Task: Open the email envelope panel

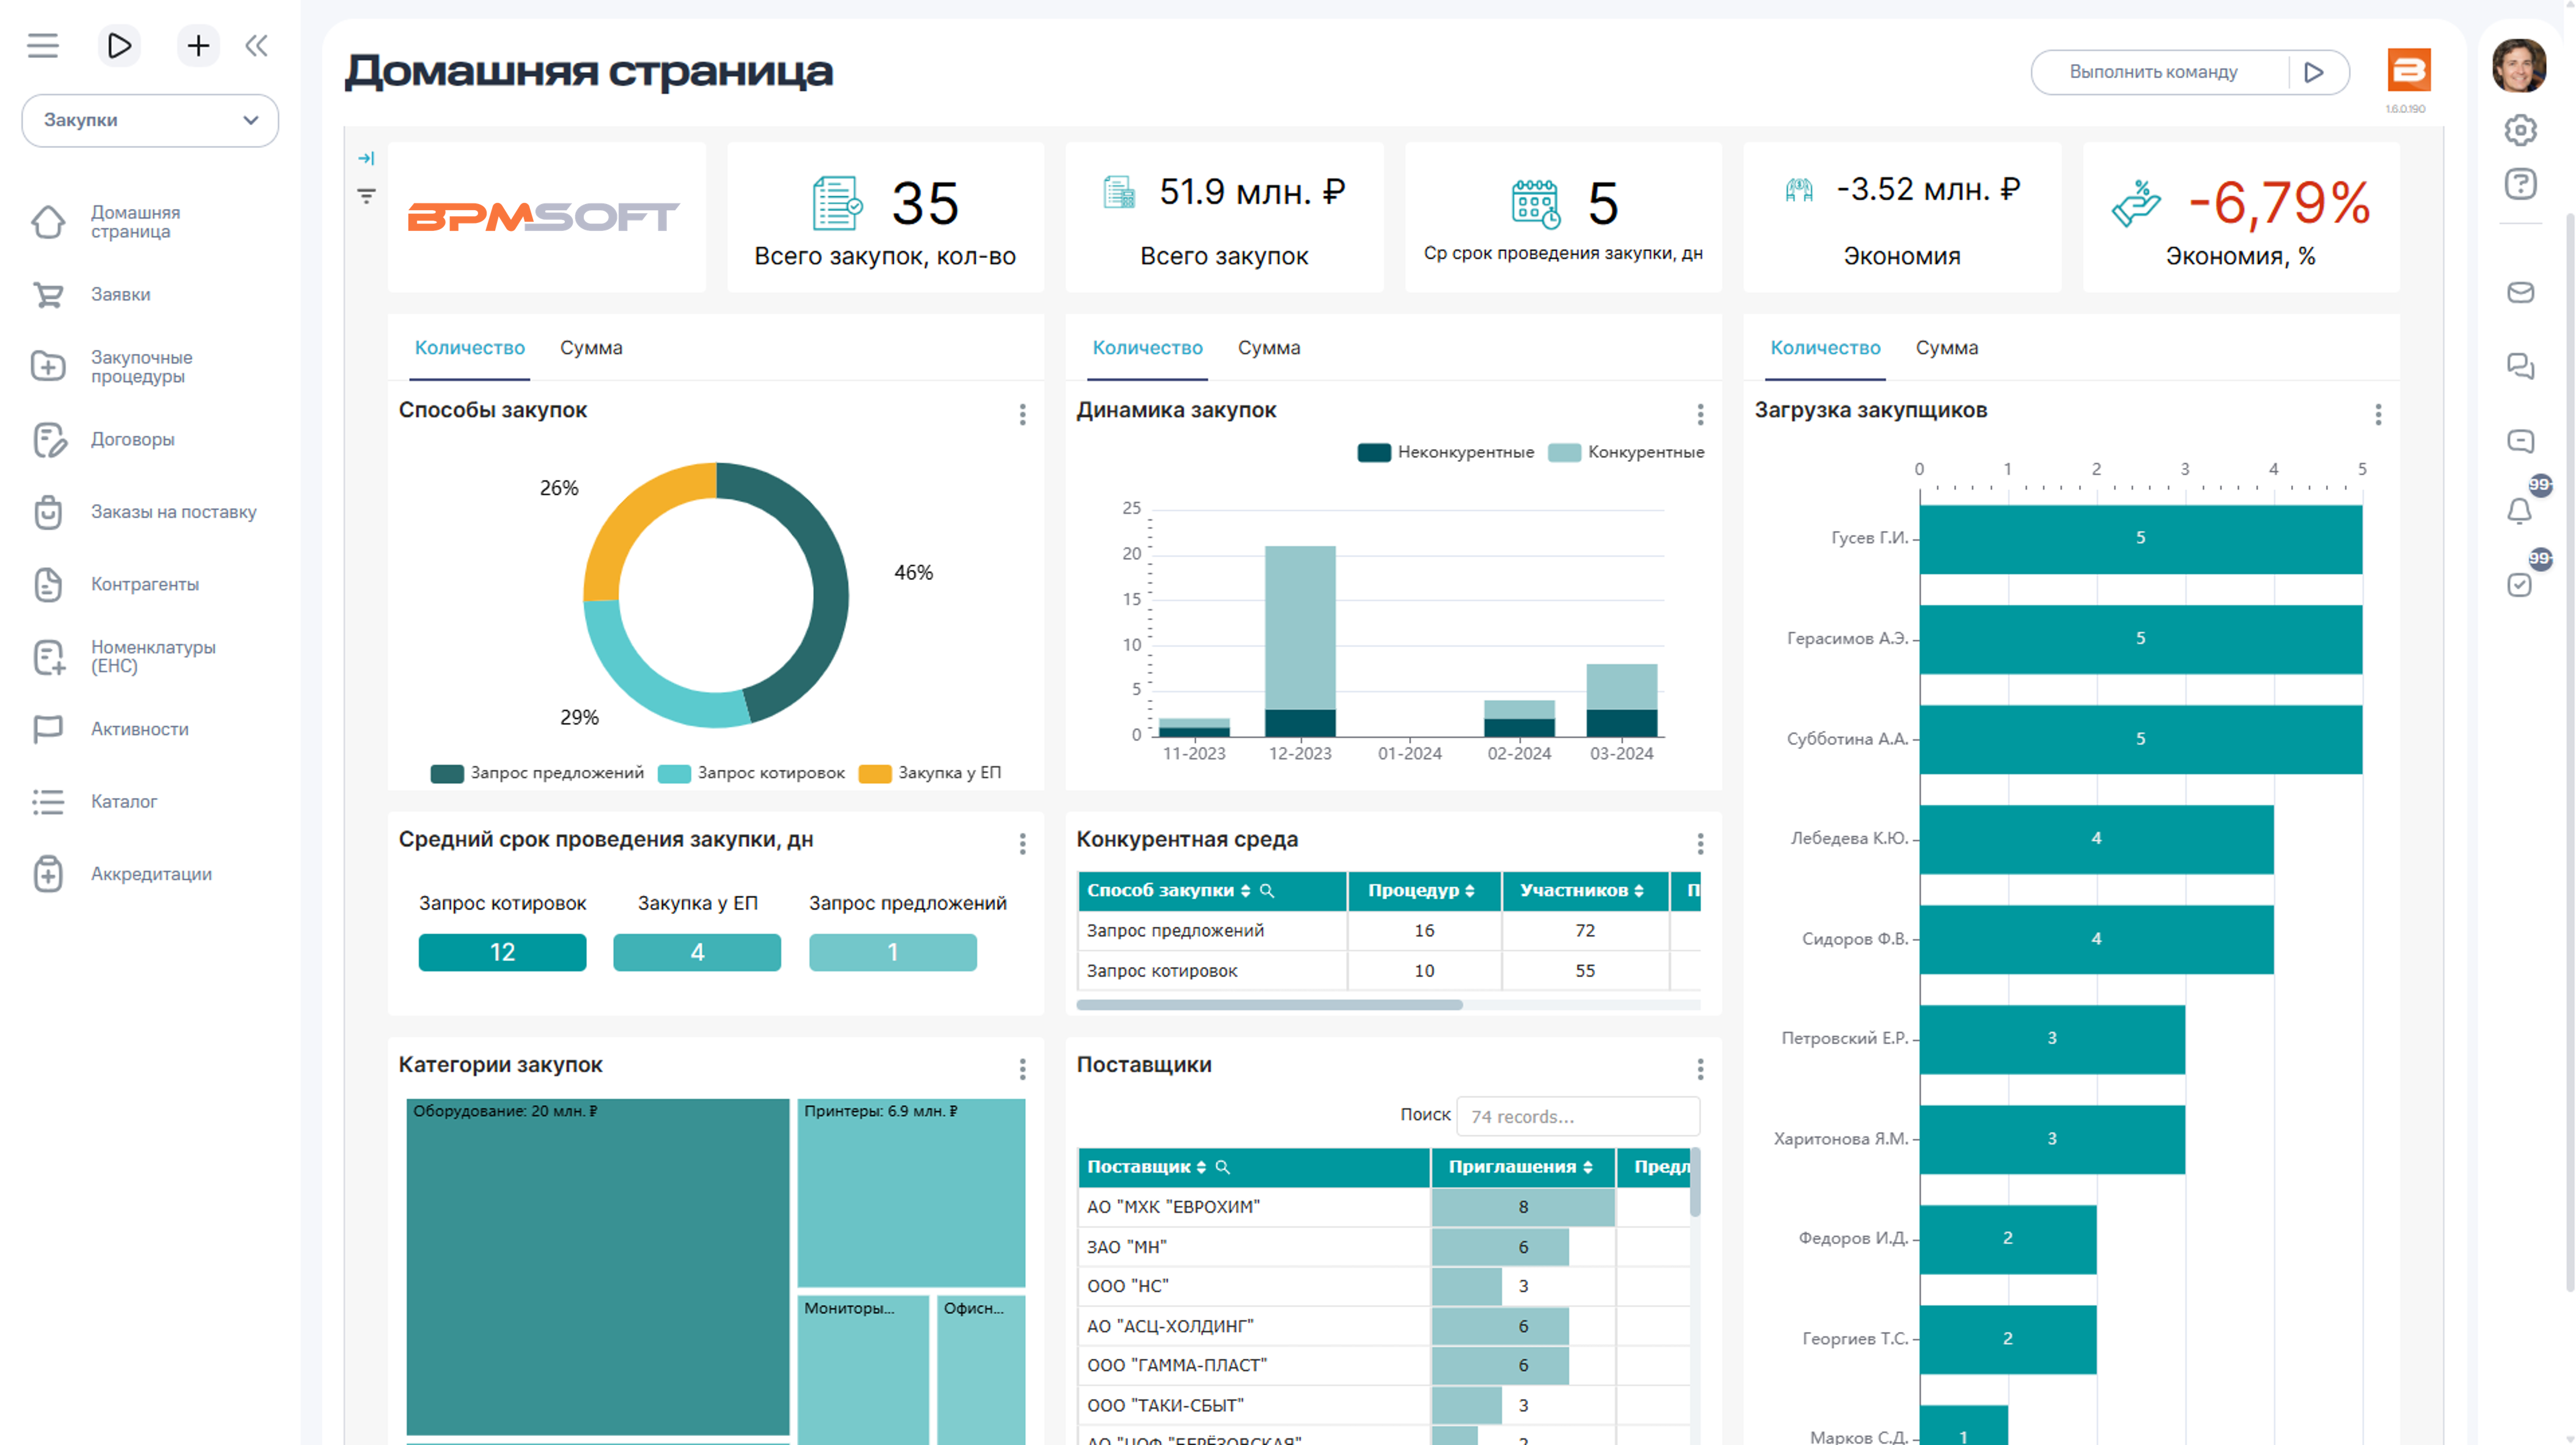Action: pos(2520,293)
